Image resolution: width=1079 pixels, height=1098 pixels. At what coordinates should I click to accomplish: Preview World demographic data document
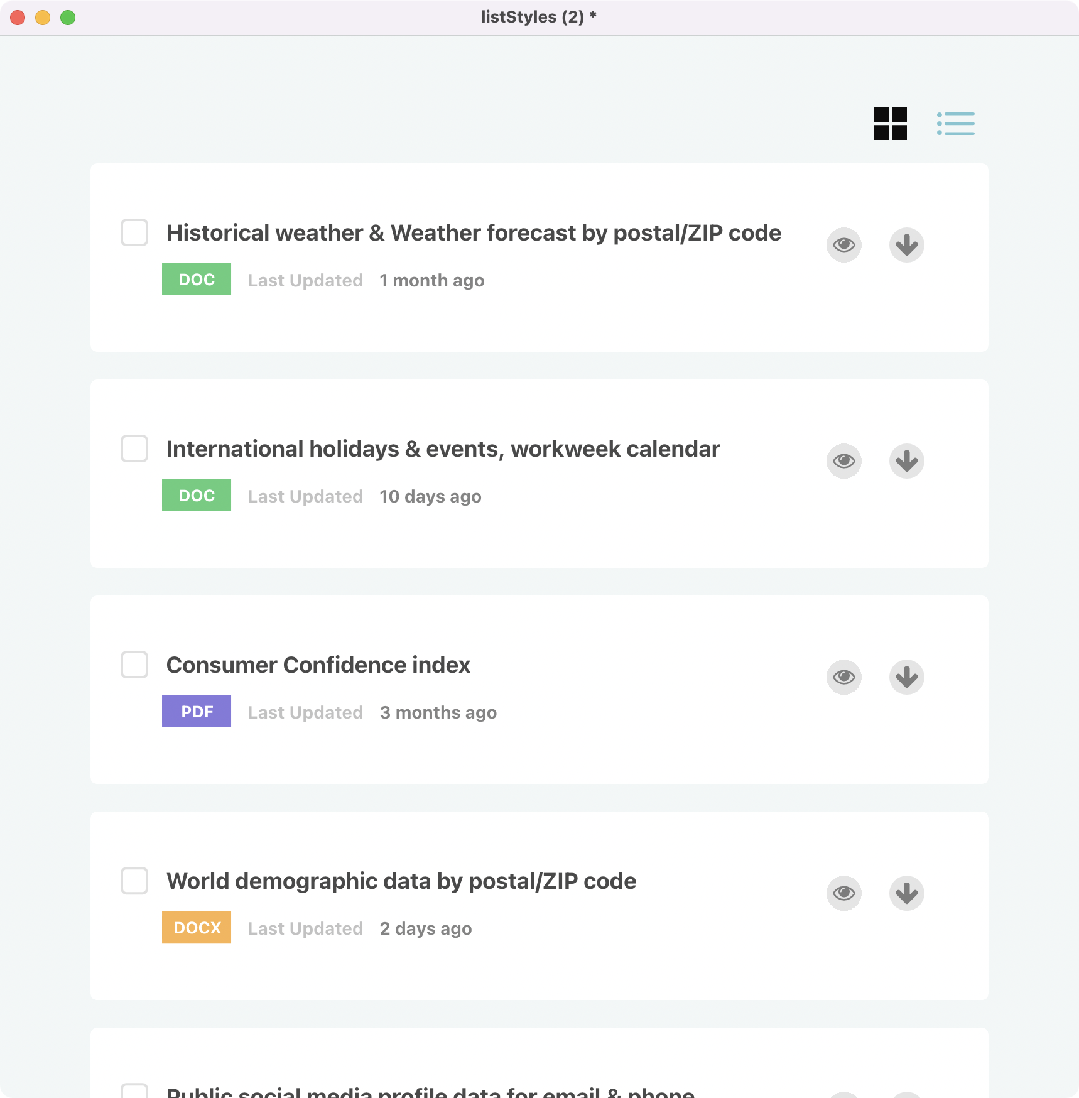pyautogui.click(x=843, y=893)
